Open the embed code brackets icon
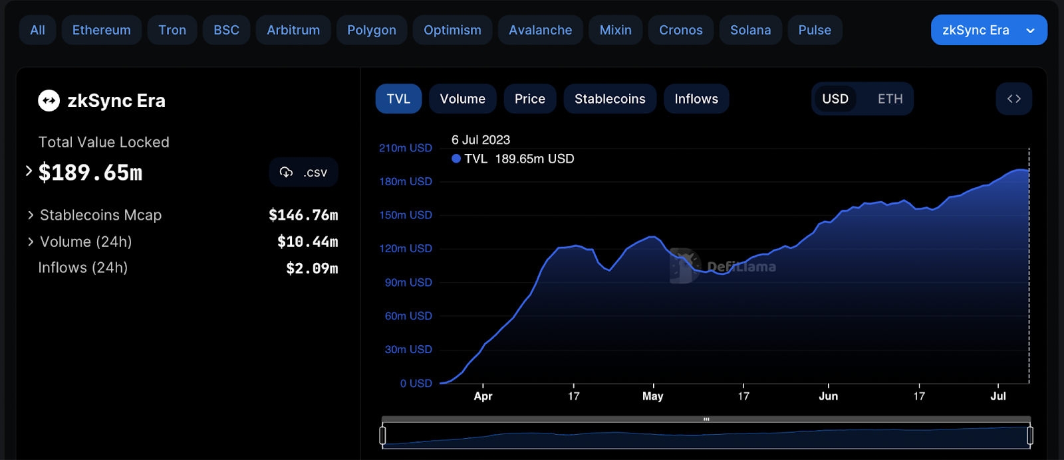This screenshot has height=460, width=1064. (1014, 99)
